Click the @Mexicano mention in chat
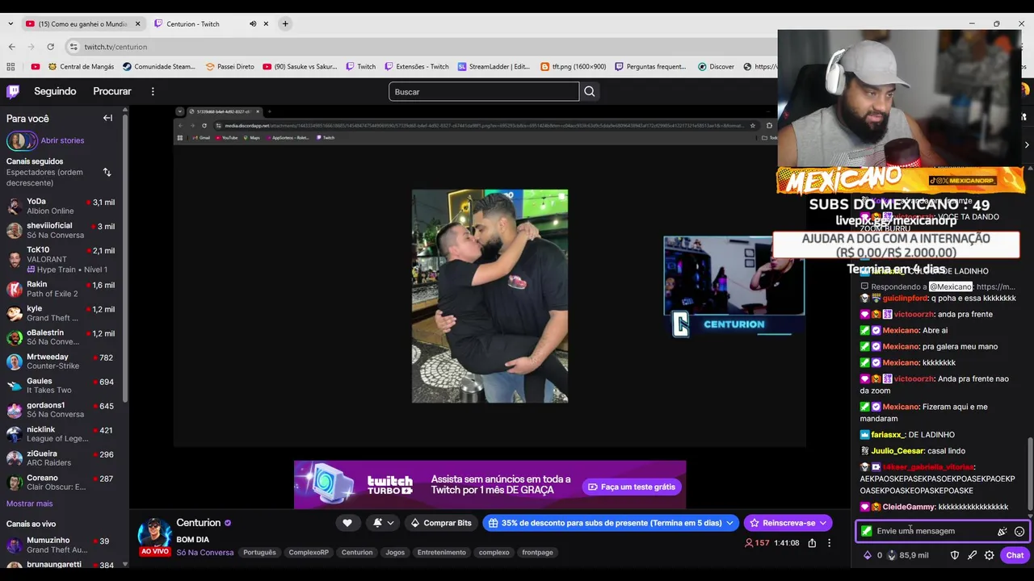Image resolution: width=1034 pixels, height=581 pixels. [x=950, y=286]
